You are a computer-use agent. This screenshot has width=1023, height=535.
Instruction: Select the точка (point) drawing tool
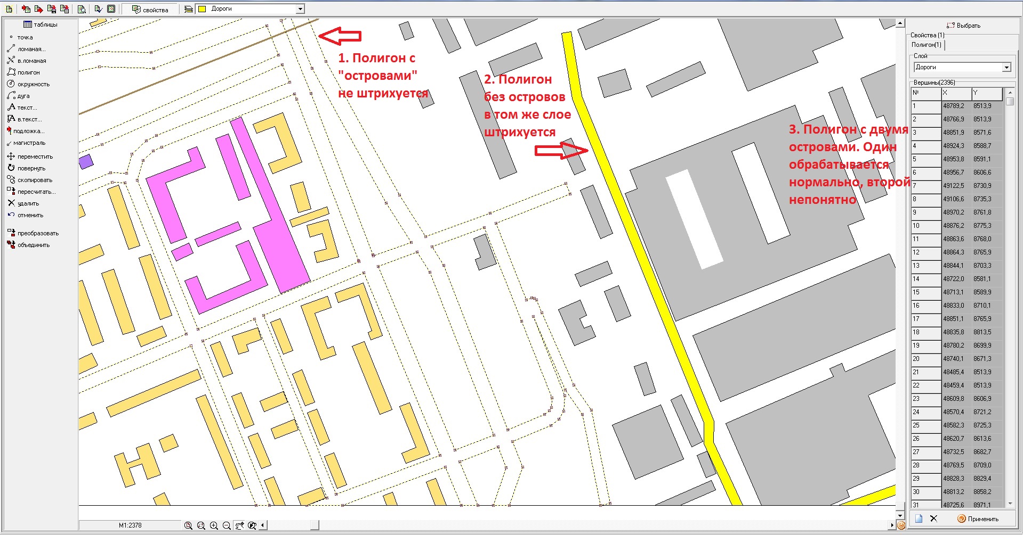pyautogui.click(x=25, y=37)
